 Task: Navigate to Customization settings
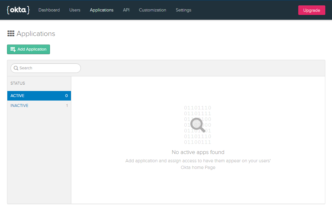152,10
